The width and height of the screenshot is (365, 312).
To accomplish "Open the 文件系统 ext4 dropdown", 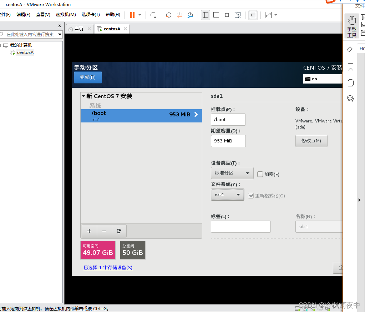I will coord(227,195).
